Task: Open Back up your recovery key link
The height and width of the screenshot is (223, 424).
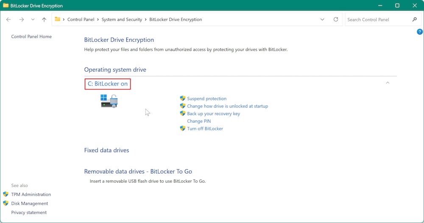Action: pos(213,114)
